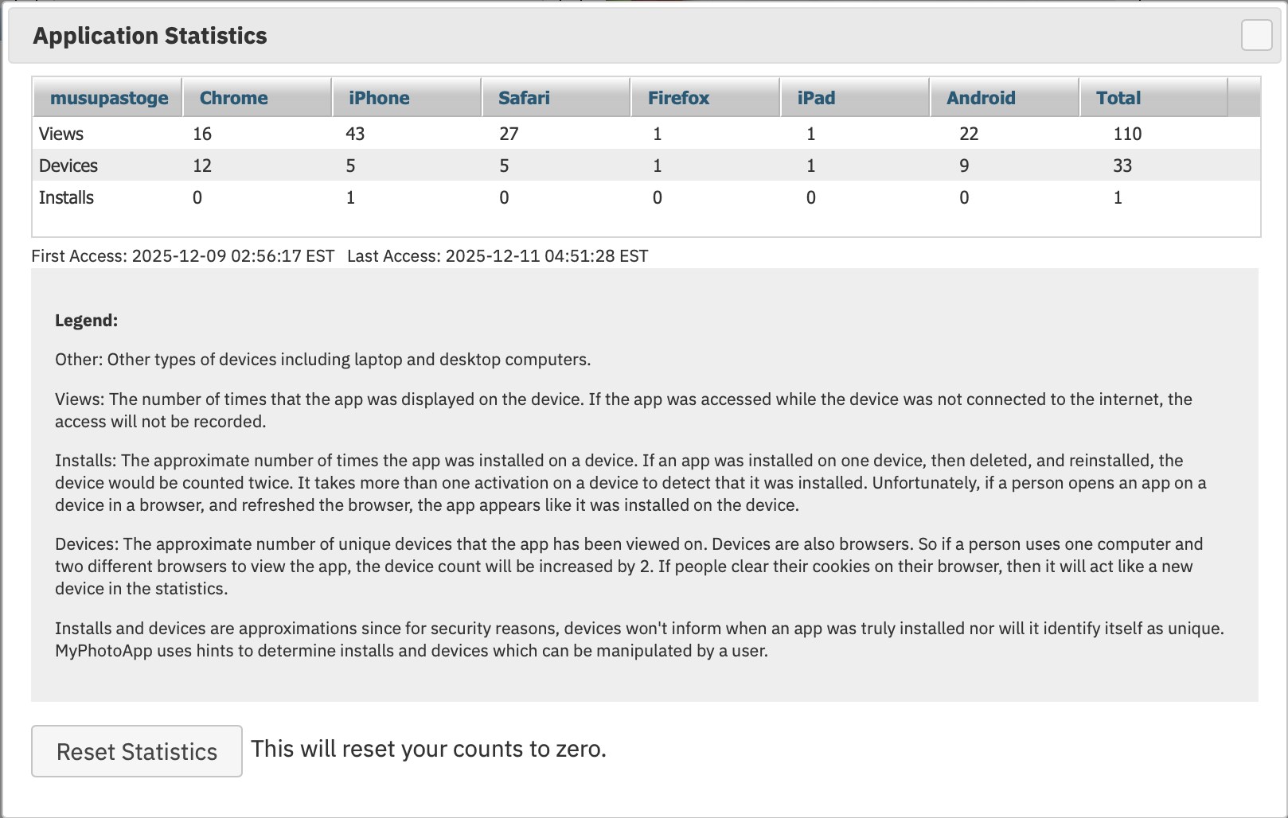Viewport: 1288px width, 818px height.
Task: Sort by the musupastoge column header
Action: pos(109,98)
